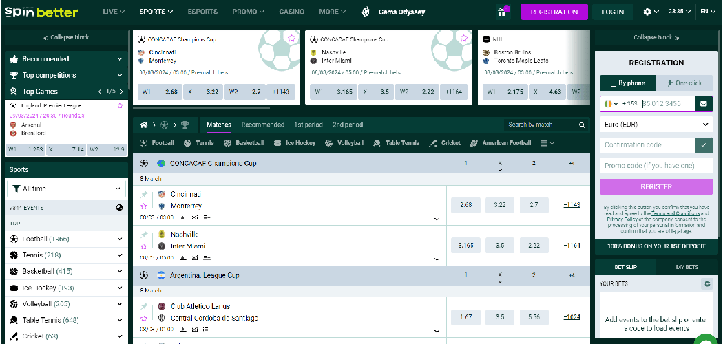Confirm the code with the checkmark button
723x344 pixels.
click(x=704, y=145)
